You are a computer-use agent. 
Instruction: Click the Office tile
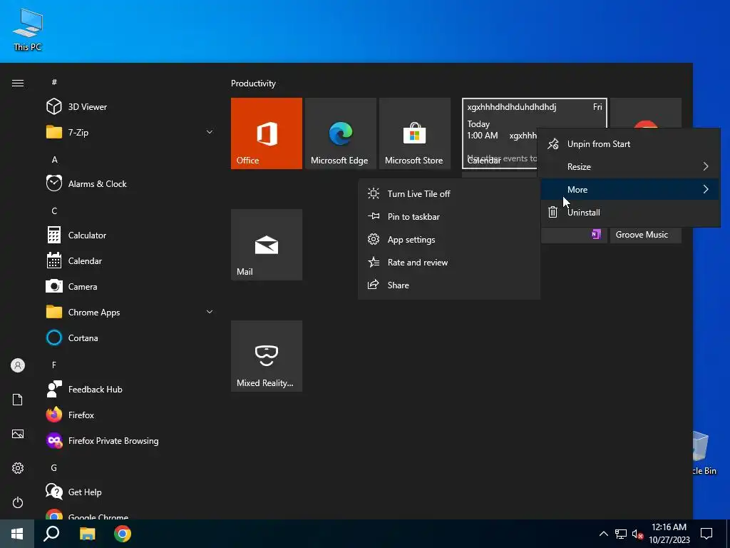point(267,133)
